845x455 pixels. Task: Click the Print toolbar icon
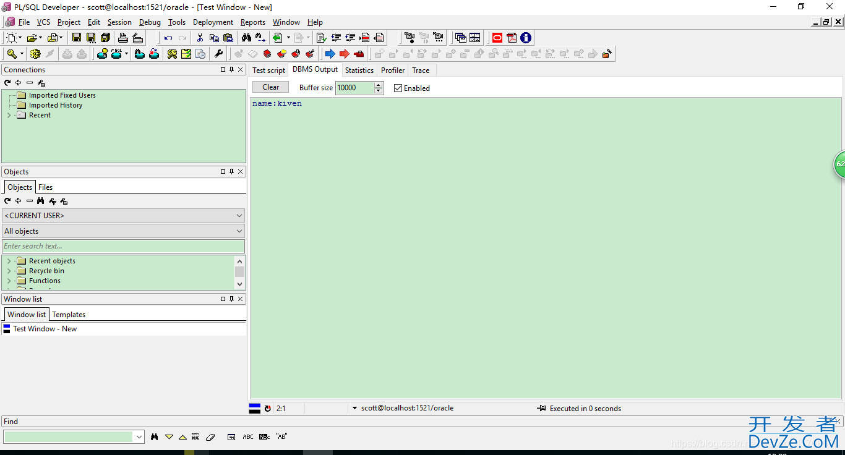123,38
